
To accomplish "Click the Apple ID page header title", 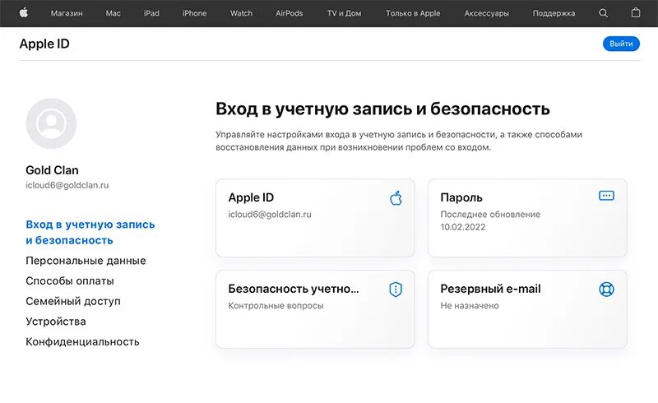I will 44,44.
